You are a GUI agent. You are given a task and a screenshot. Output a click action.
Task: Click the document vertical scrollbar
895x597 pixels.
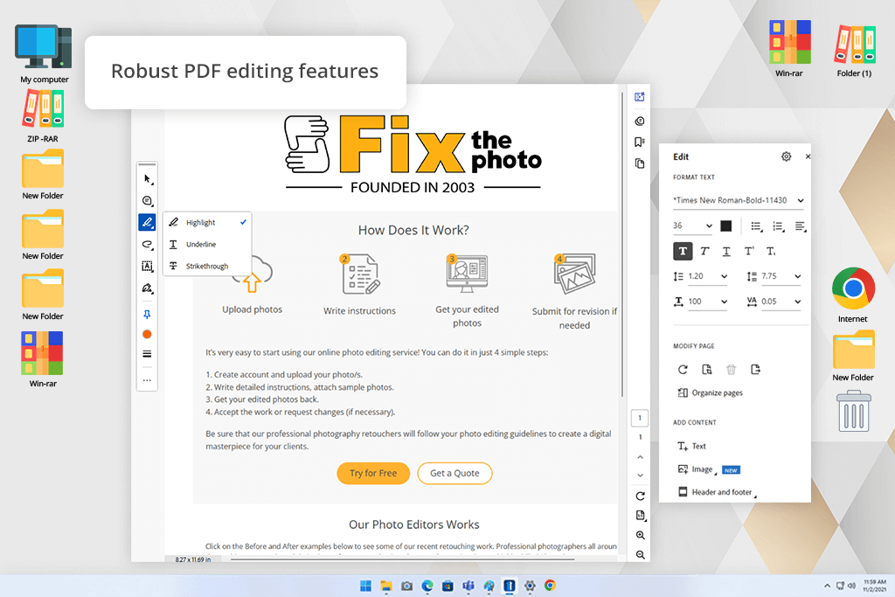pyautogui.click(x=621, y=246)
